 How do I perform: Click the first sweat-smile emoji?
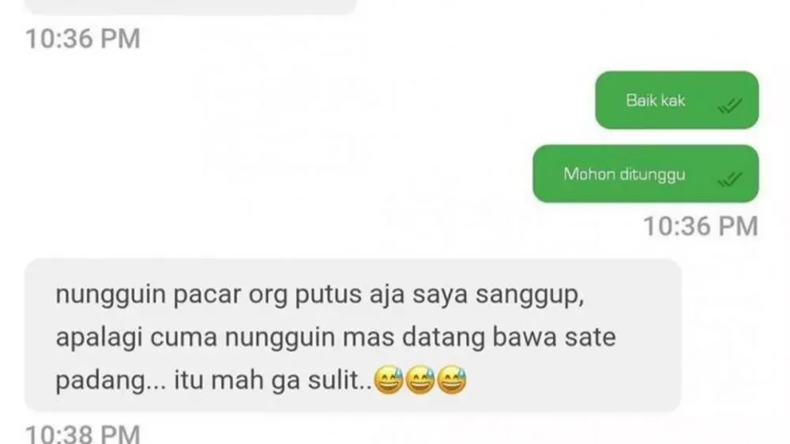[x=389, y=379]
